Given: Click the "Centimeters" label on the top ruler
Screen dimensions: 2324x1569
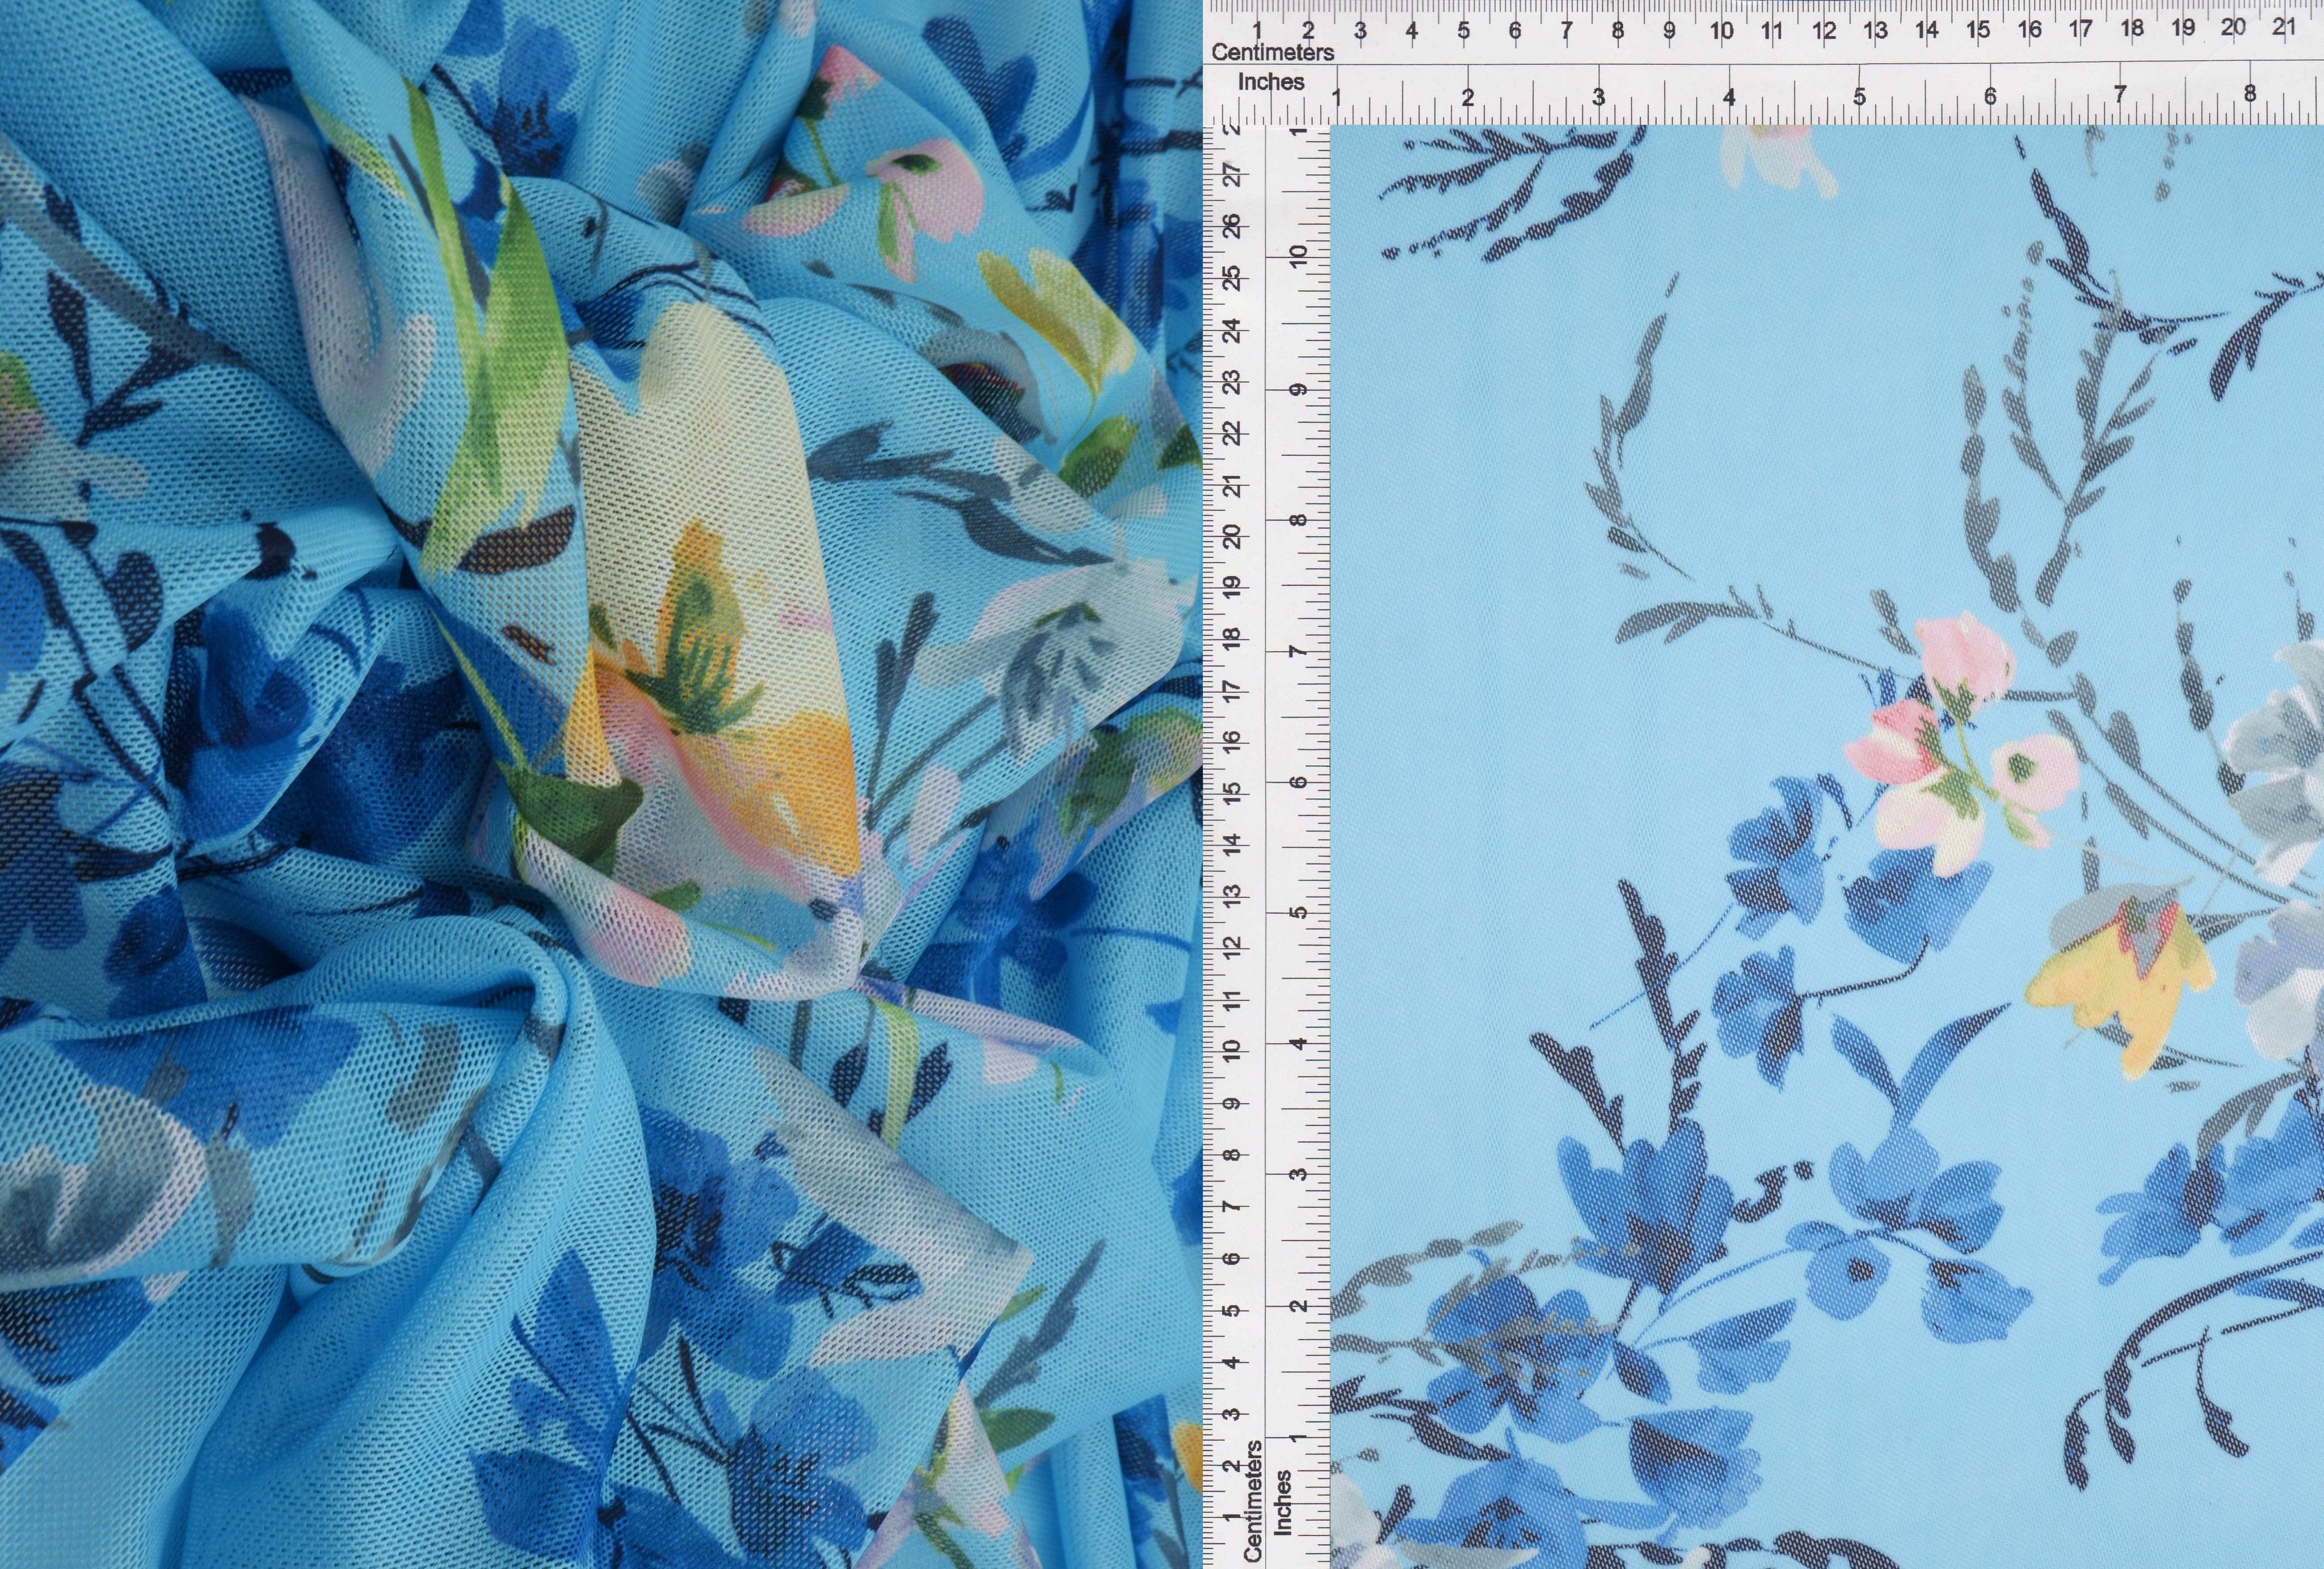Looking at the screenshot, I should 1272,52.
